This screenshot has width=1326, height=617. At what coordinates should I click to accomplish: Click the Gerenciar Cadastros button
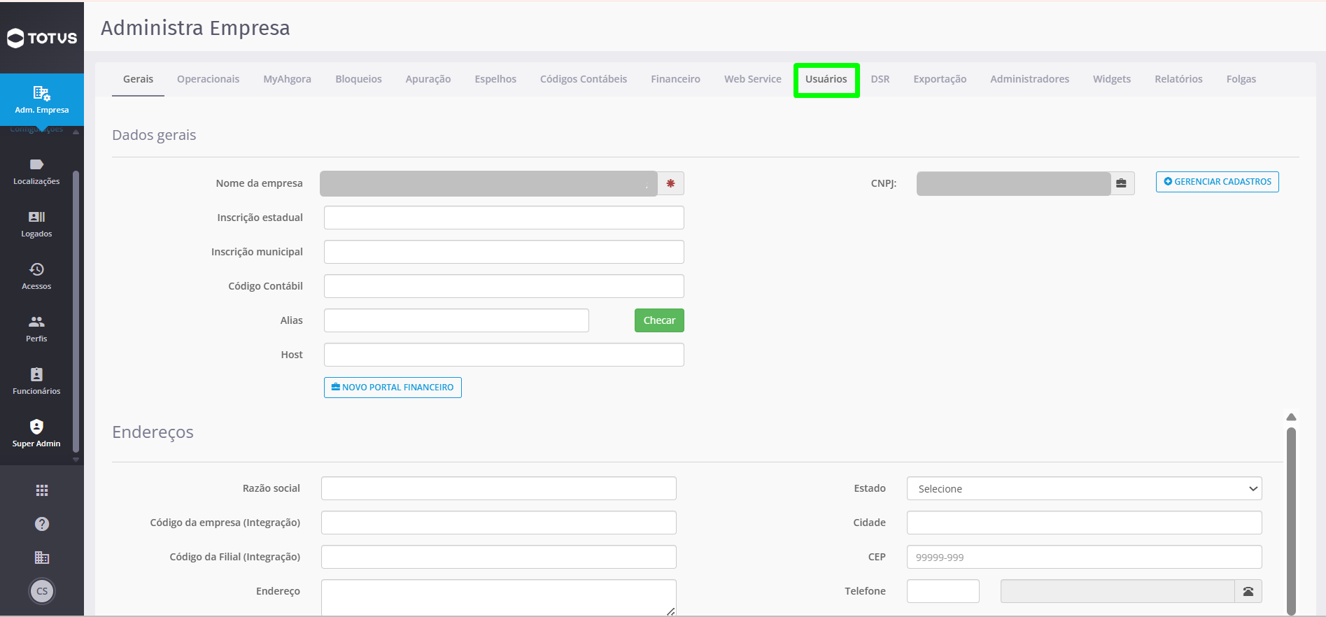1218,182
